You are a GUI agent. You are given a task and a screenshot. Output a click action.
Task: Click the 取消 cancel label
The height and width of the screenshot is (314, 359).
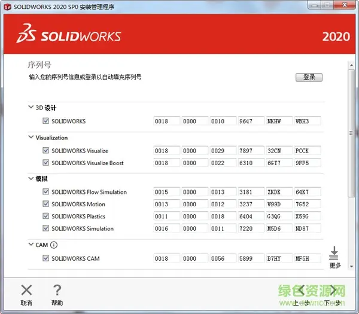pyautogui.click(x=26, y=303)
